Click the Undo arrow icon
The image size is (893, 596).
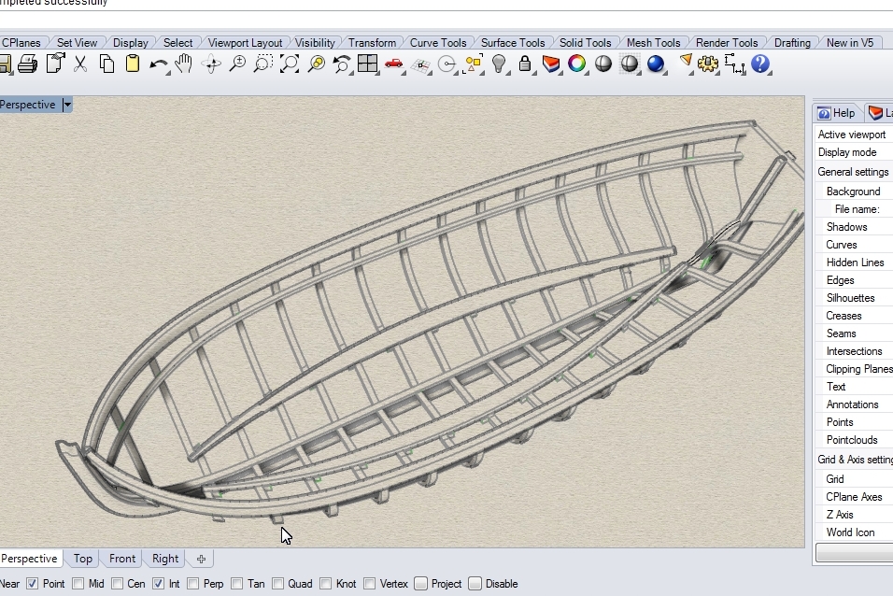pos(158,64)
